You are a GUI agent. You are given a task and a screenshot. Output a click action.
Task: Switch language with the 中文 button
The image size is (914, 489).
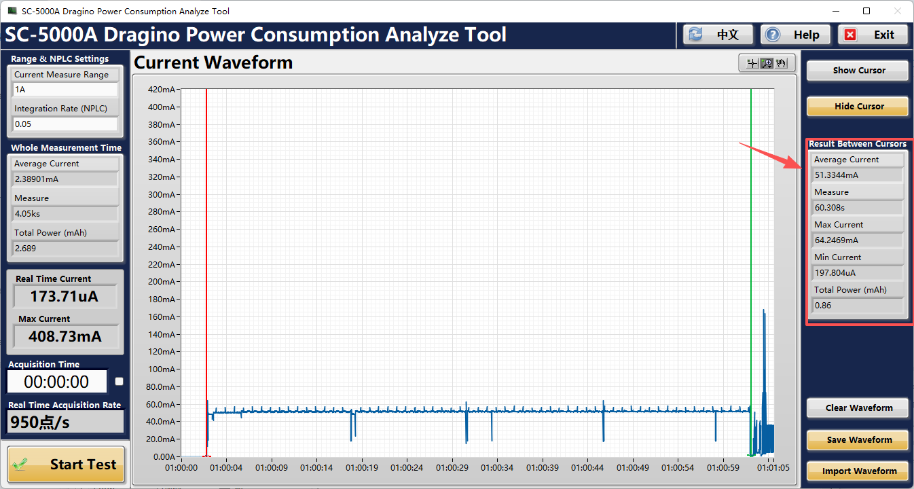(718, 35)
